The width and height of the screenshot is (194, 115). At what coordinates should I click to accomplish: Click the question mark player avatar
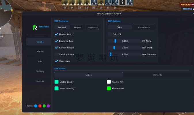pyautogui.click(x=122, y=3)
